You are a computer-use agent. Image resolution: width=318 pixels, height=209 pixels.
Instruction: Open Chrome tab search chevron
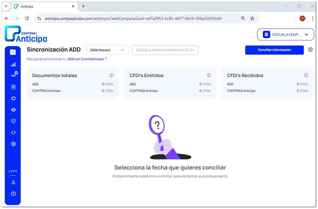[6, 6]
